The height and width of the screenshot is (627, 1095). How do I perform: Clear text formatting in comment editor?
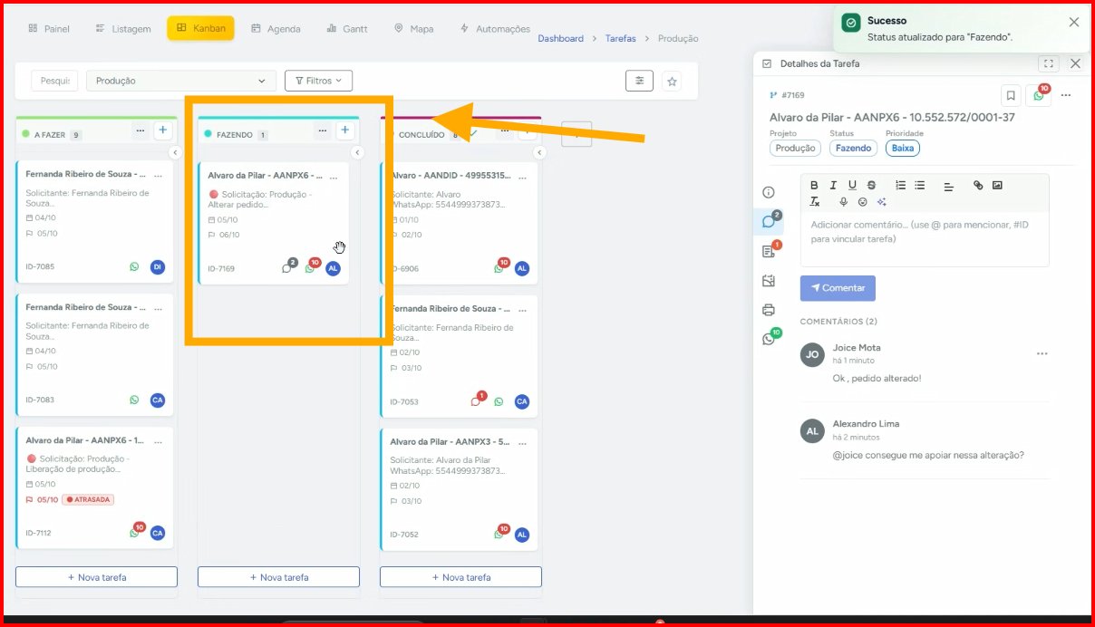(814, 202)
